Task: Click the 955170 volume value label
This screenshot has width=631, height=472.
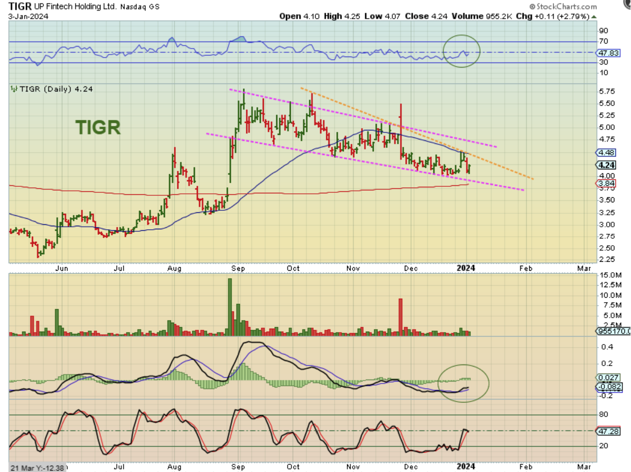Action: tap(614, 331)
